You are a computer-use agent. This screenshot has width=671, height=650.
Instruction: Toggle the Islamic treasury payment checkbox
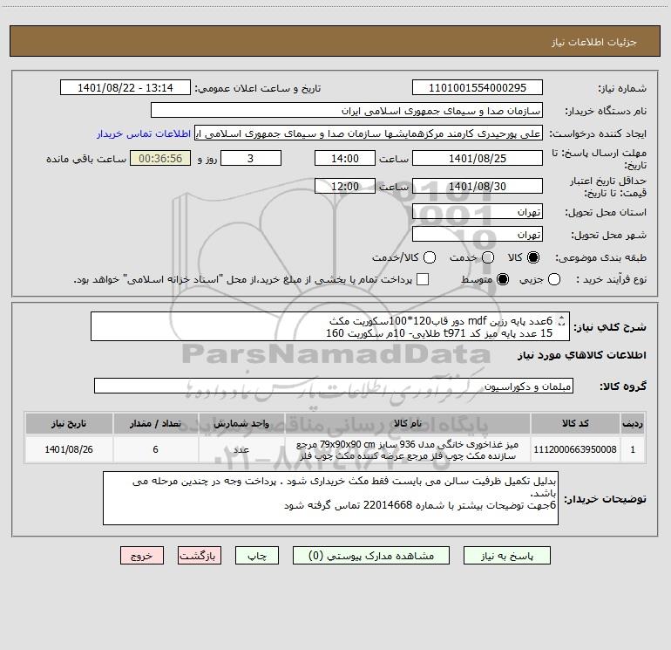click(423, 279)
